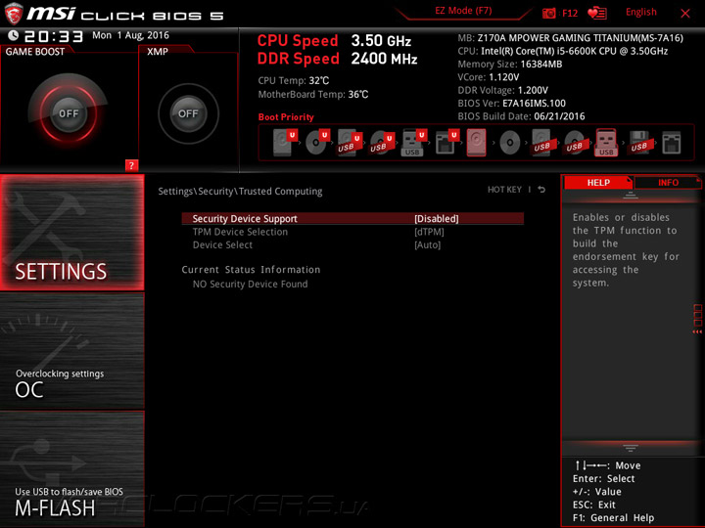Go back using the hot key return arrow
This screenshot has height=528, width=705.
541,190
